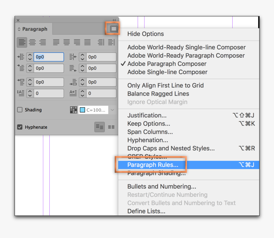Select Adobe World-Ready Paragraph Composer

189,55
